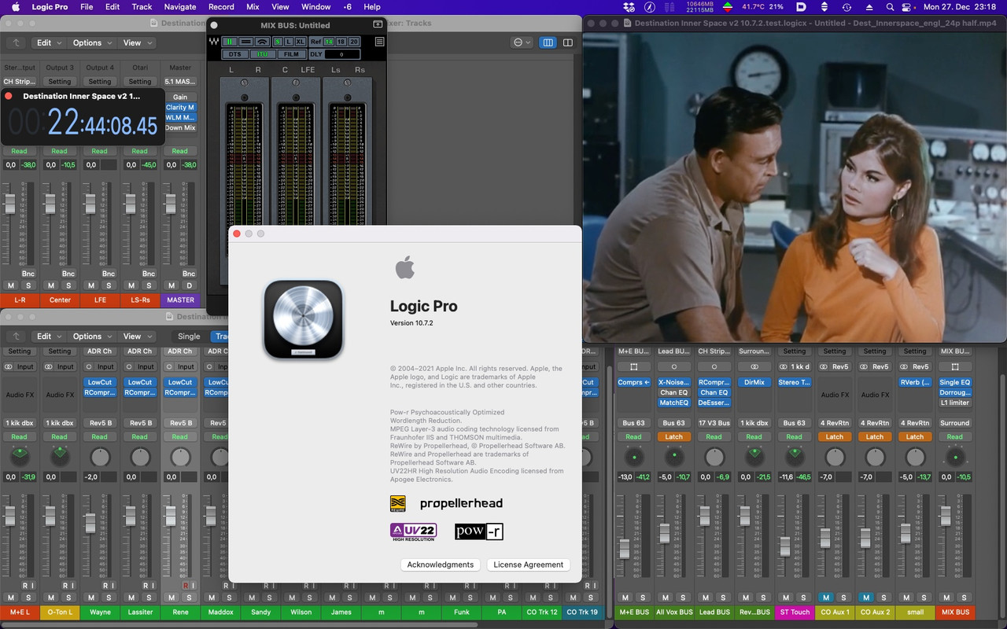
Task: Click the surround panner on ST Touch strip
Action: point(795,456)
